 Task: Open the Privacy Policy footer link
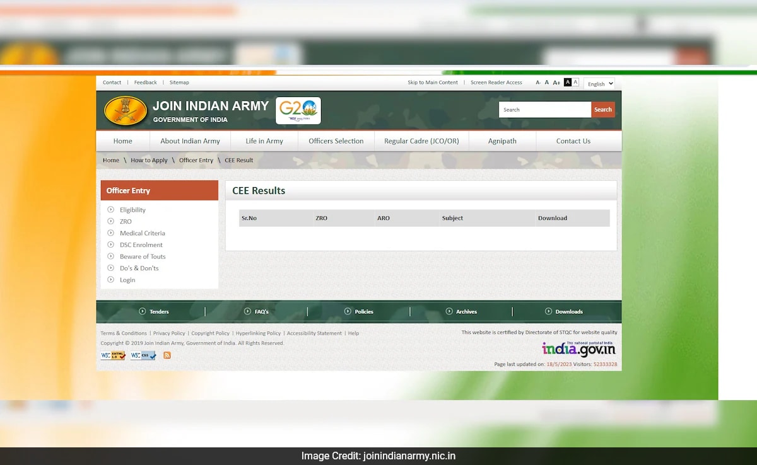[x=169, y=333]
